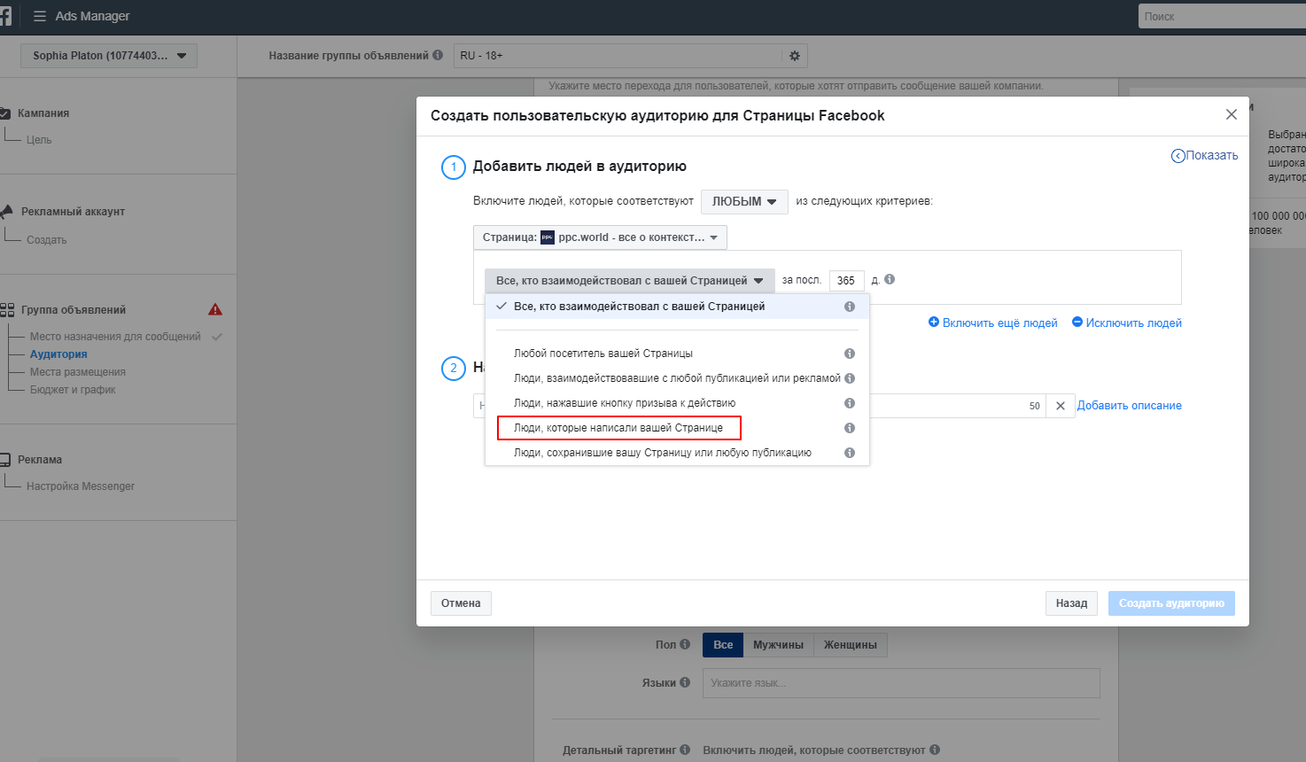Screen dimensions: 1306x762
Task: Open the Sophia Platon account dropdown
Action: (109, 56)
